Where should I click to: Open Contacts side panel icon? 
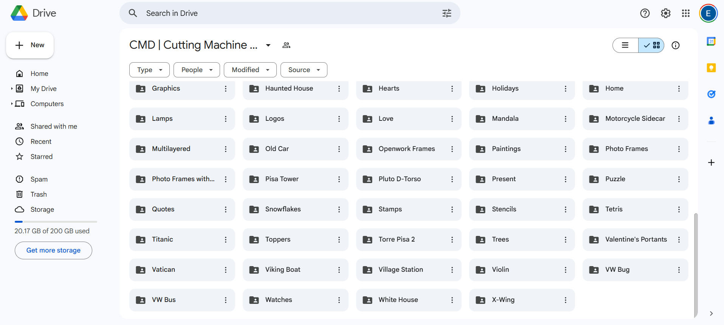coord(711,121)
